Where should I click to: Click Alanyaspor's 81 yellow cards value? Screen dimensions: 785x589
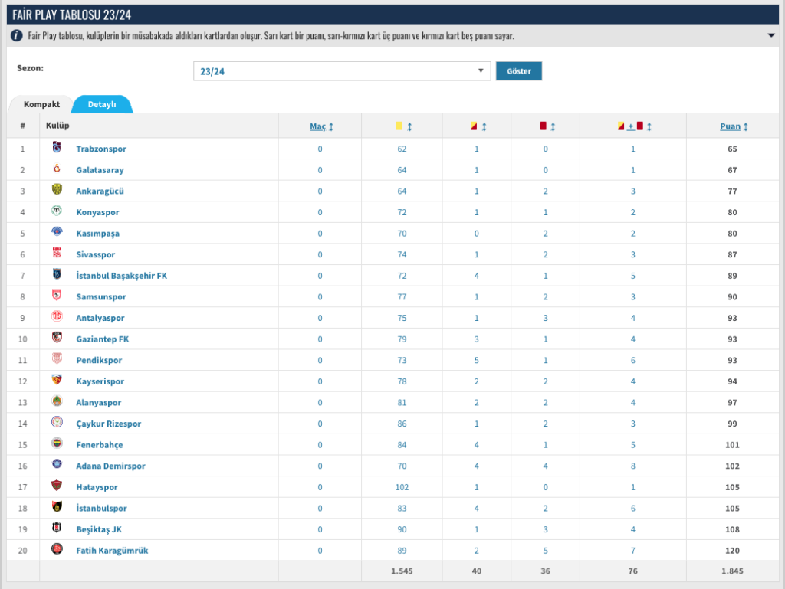point(402,403)
